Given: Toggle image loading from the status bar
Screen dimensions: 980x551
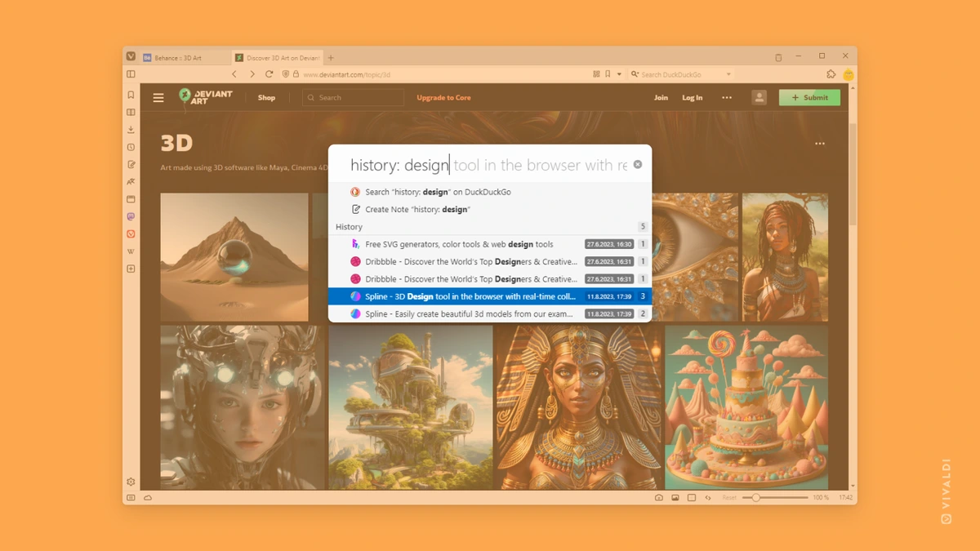Looking at the screenshot, I should coord(675,496).
